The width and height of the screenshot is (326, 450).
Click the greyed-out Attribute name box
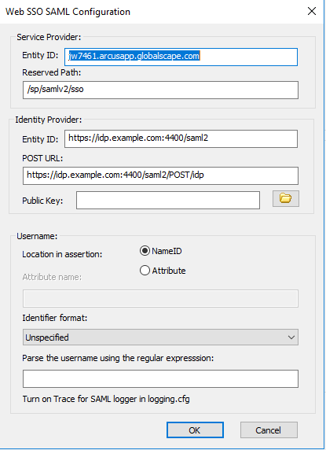click(160, 298)
